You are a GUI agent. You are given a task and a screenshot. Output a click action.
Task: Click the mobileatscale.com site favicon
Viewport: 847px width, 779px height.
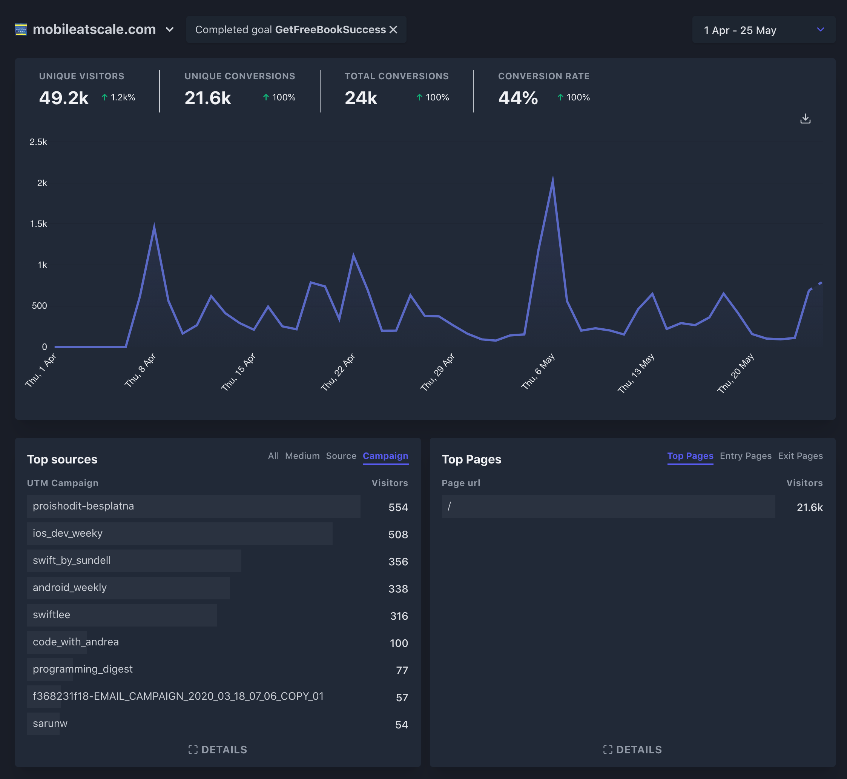21,29
